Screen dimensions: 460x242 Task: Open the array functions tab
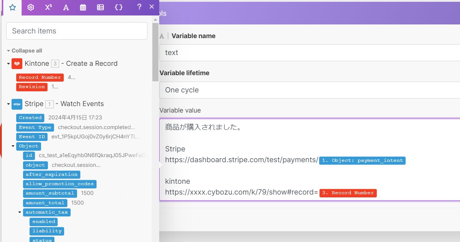(x=101, y=7)
